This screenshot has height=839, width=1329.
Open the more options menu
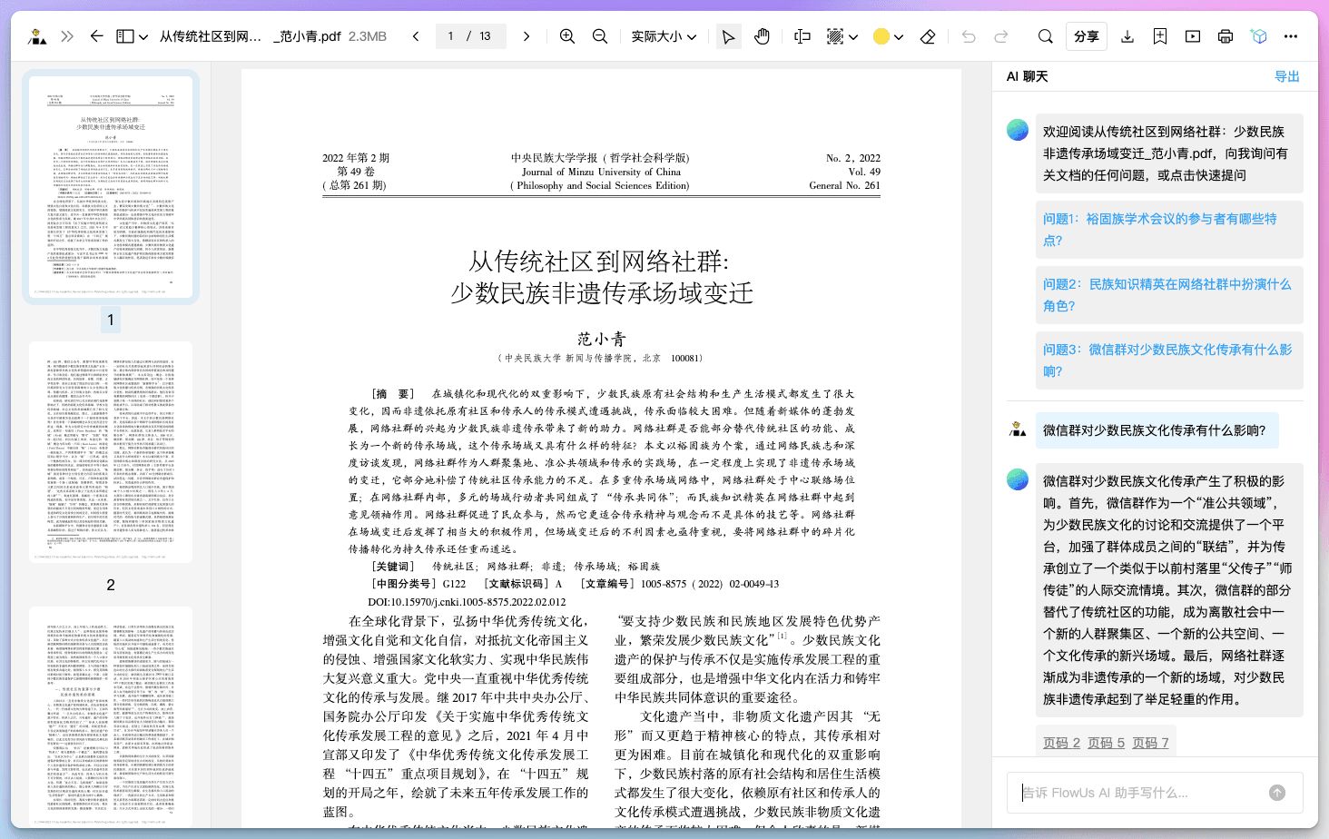(x=1291, y=36)
